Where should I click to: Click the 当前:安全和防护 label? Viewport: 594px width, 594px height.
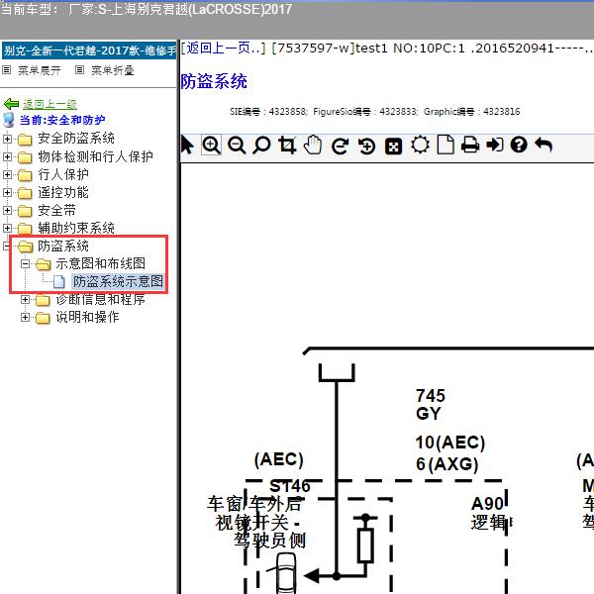point(62,120)
